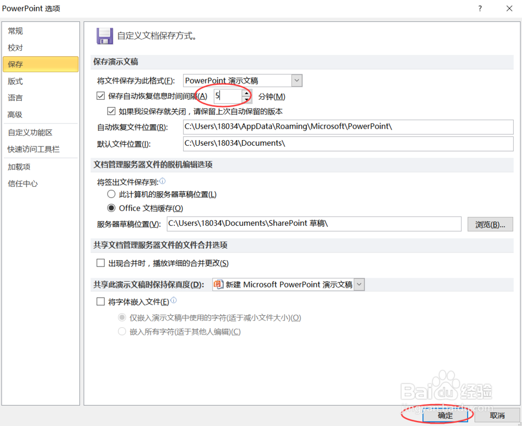
Task: Select 此计算机的服务器草稿位置 radio button
Action: coord(111,194)
